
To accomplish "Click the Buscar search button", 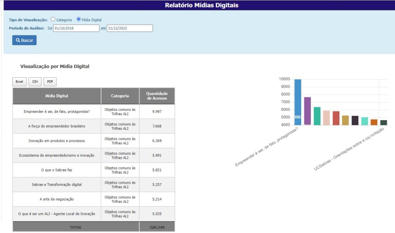I will (24, 40).
